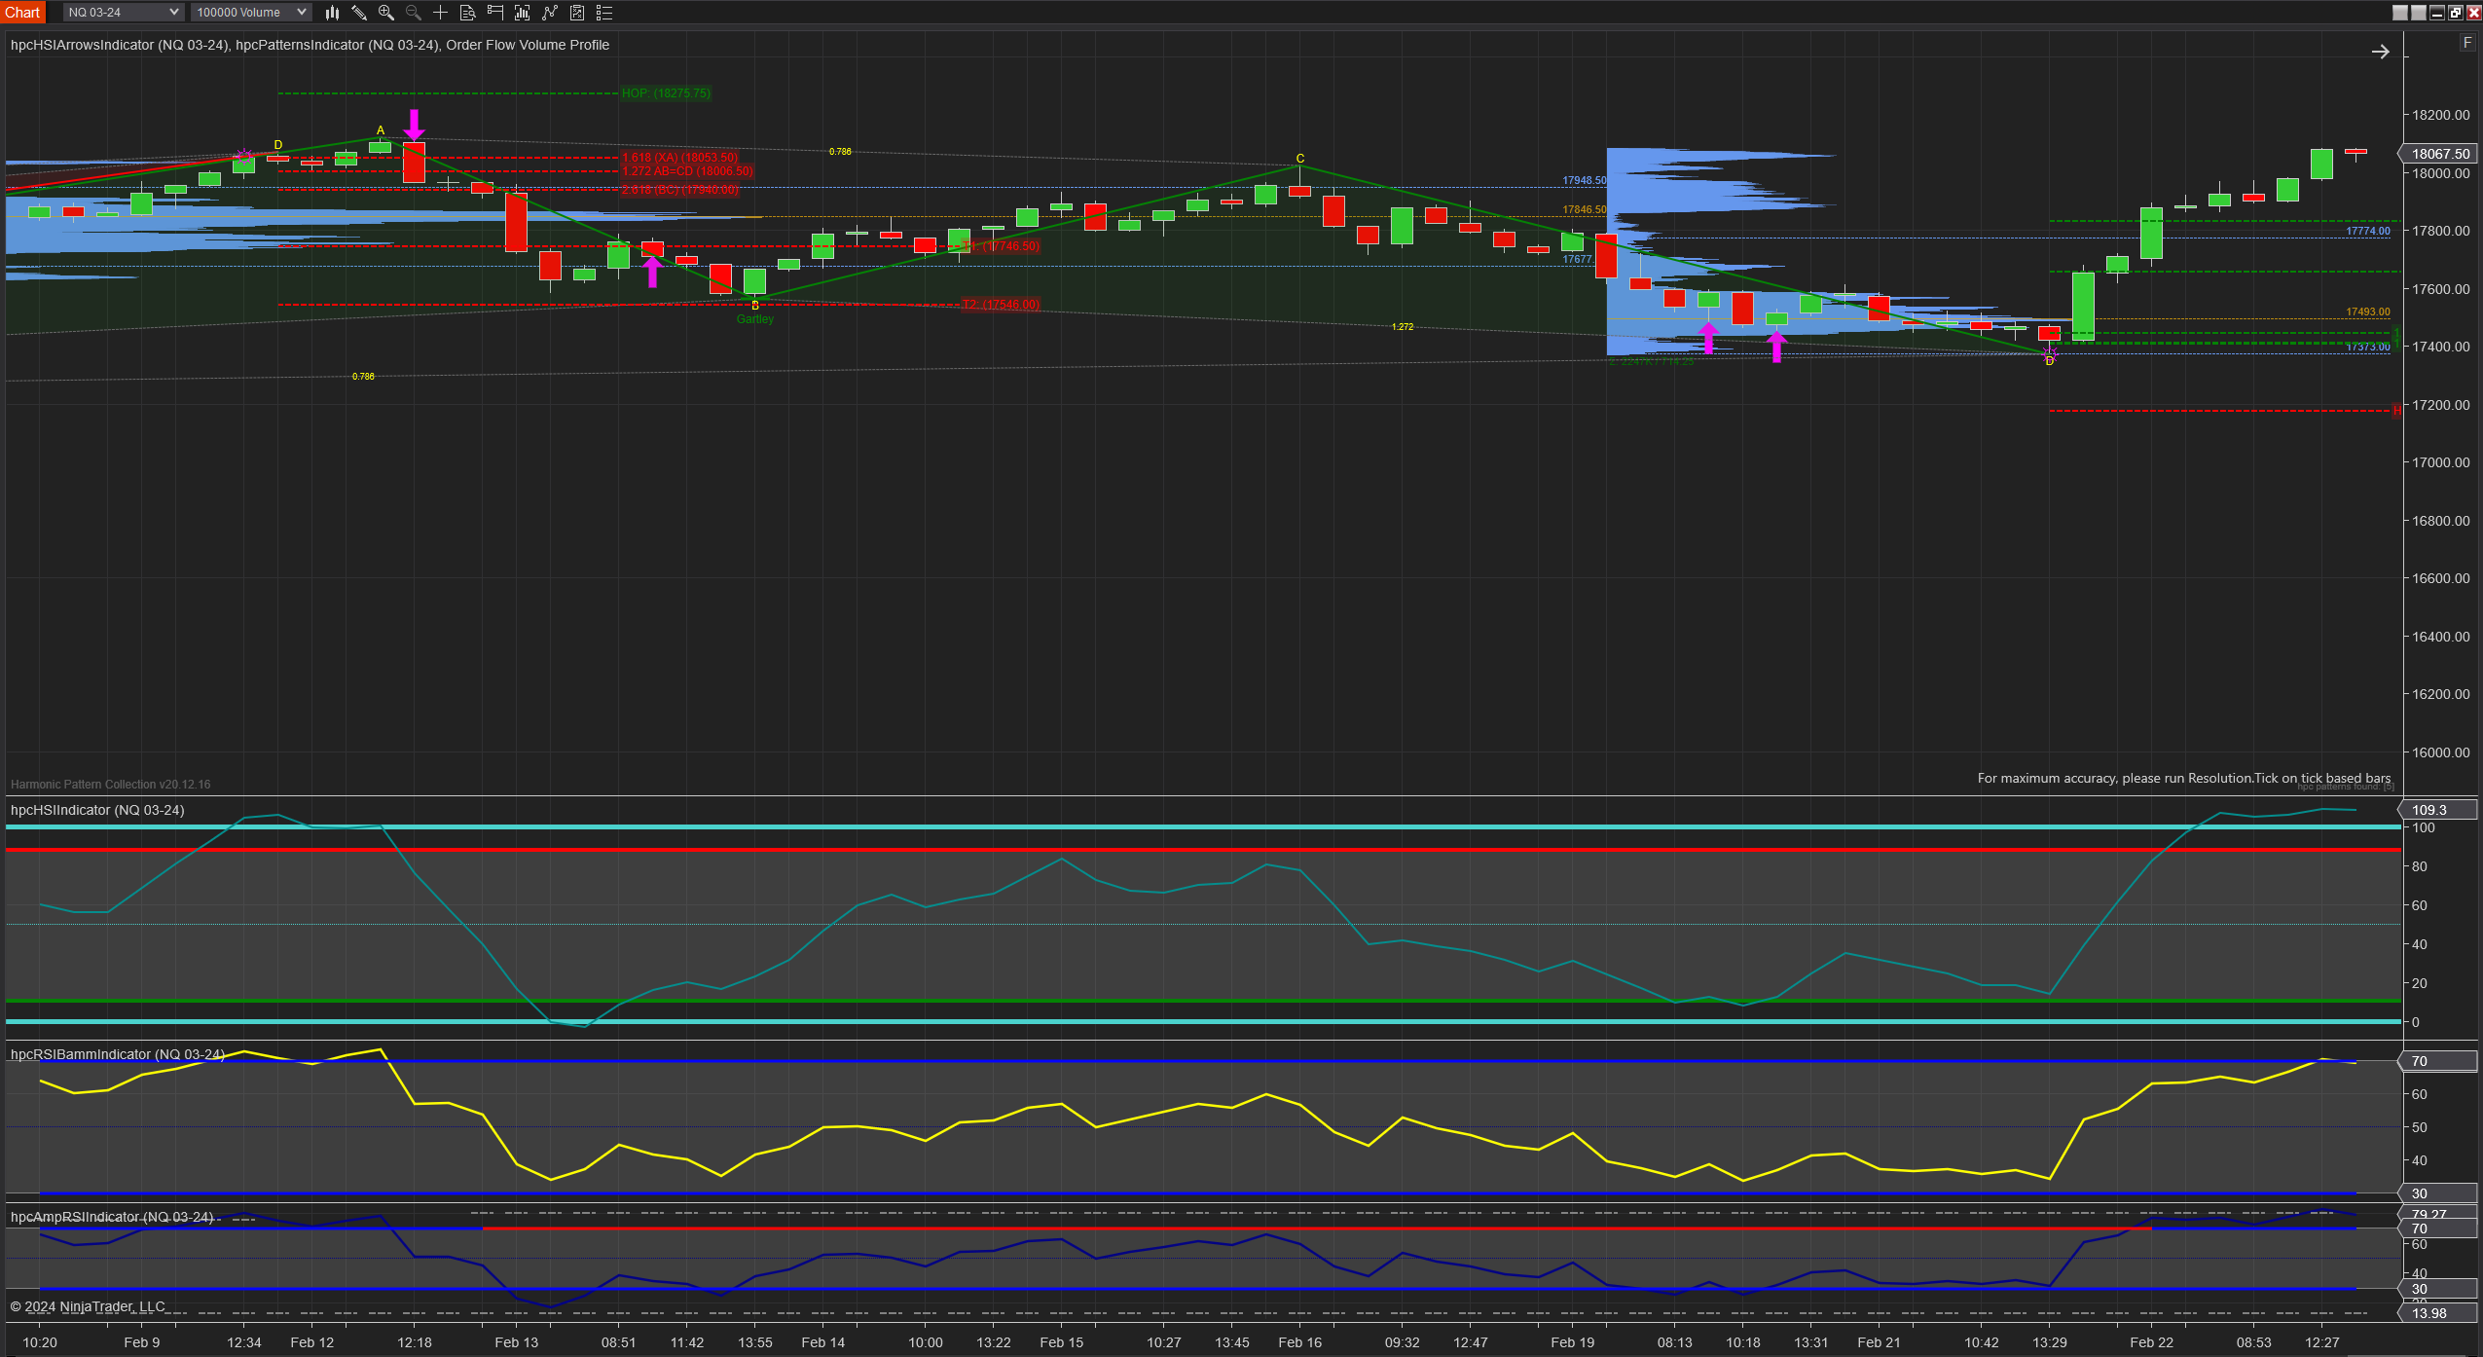Click the hpcHSIIndicator panel label
2483x1357 pixels.
pos(97,810)
